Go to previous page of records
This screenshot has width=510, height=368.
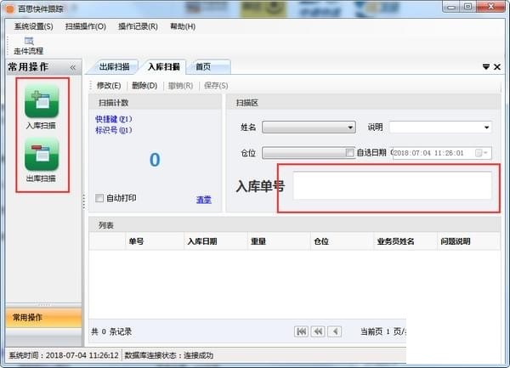coord(335,331)
